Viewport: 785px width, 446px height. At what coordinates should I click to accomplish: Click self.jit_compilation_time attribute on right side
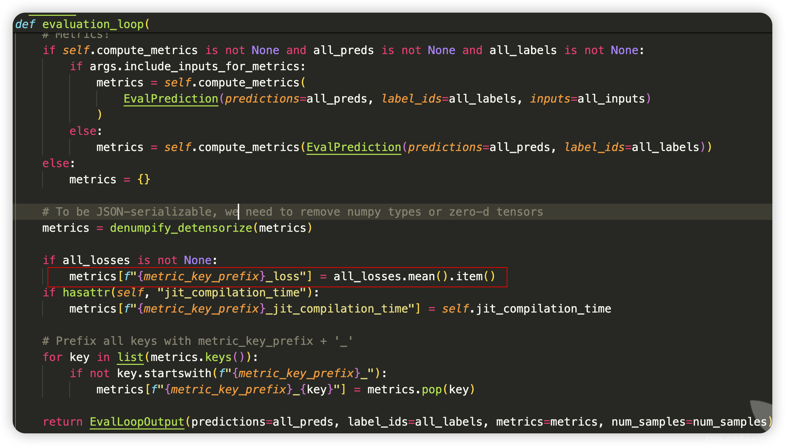[526, 309]
